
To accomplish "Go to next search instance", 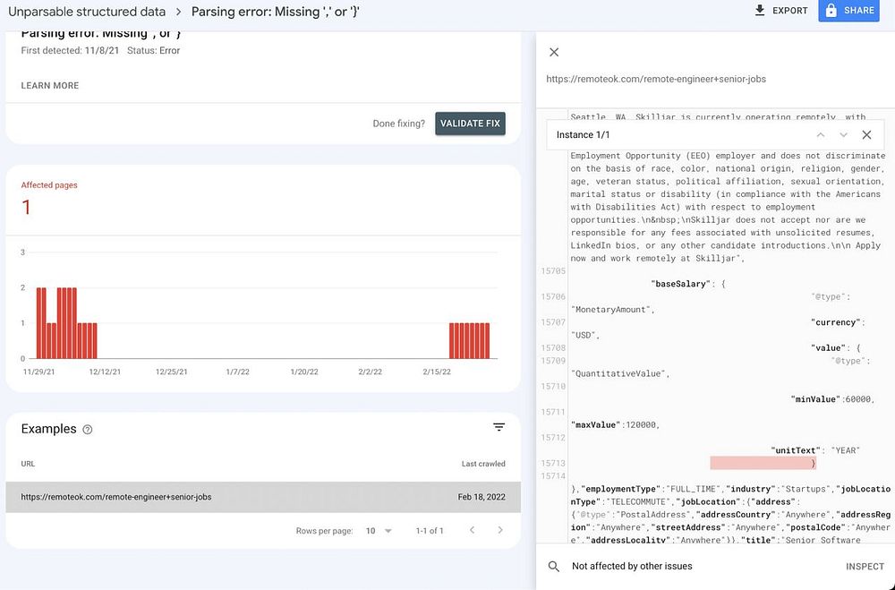I will (x=843, y=135).
